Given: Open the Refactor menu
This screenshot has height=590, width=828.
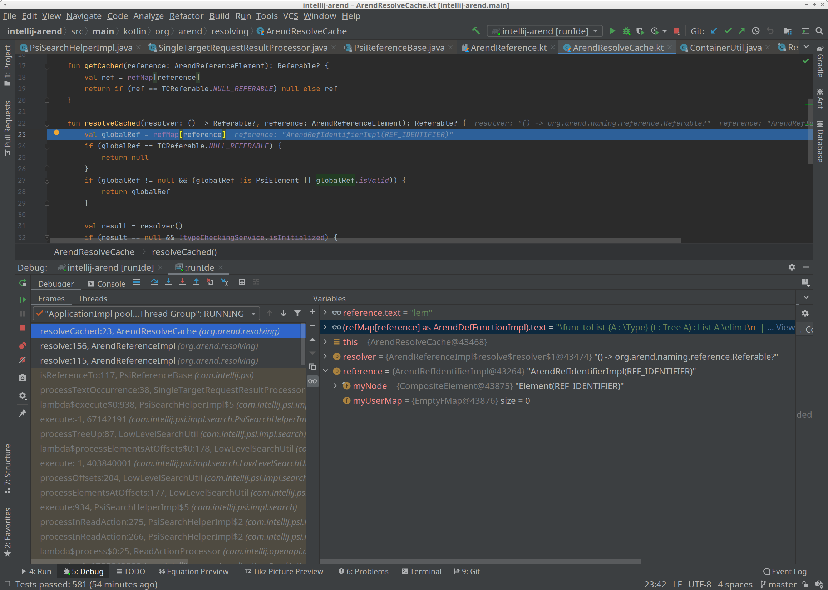Looking at the screenshot, I should pyautogui.click(x=186, y=16).
